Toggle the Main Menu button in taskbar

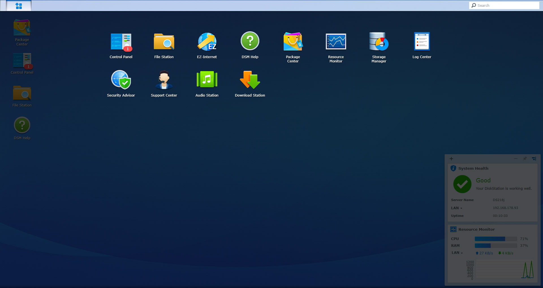point(19,6)
